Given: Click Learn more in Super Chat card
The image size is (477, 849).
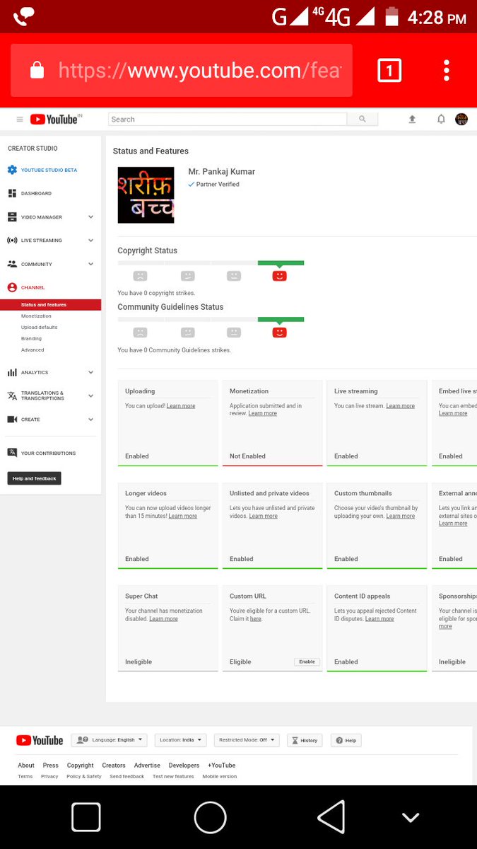Looking at the screenshot, I should pos(163,618).
